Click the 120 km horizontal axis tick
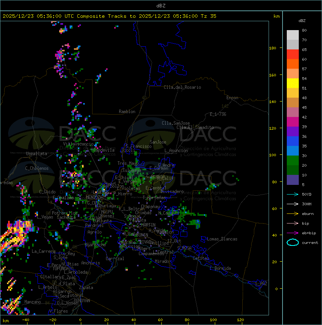This screenshot has height=325, width=322. [x=240, y=320]
